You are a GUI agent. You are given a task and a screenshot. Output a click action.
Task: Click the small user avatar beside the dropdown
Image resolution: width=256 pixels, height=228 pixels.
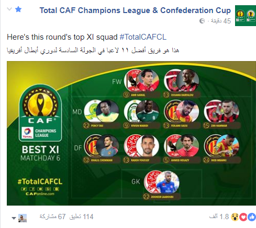point(23,218)
